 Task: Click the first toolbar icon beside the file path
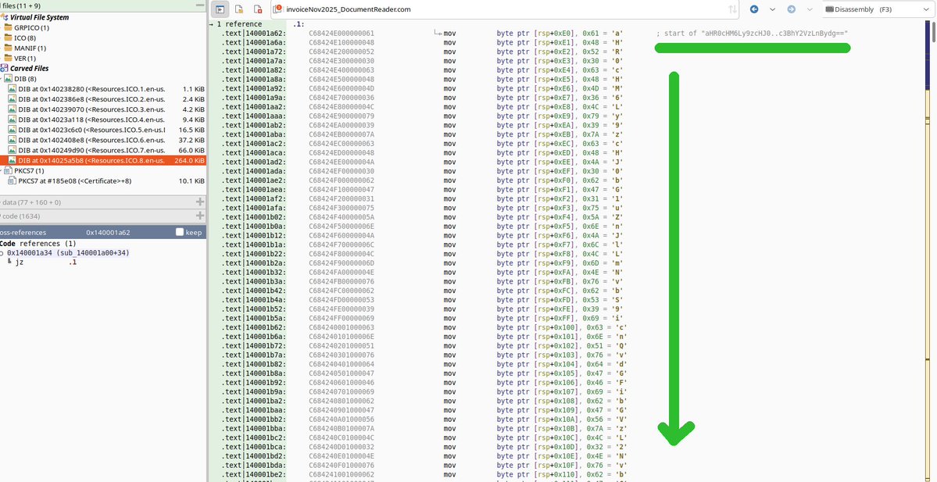220,9
